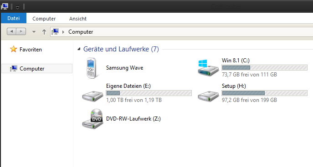Image resolution: width=313 pixels, height=167 pixels.
Task: Select the Win 8.1 (C:) drive icon
Action: pos(208,68)
